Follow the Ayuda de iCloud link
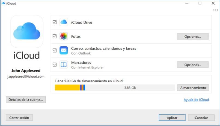The width and height of the screenshot is (220, 126). click(x=196, y=100)
